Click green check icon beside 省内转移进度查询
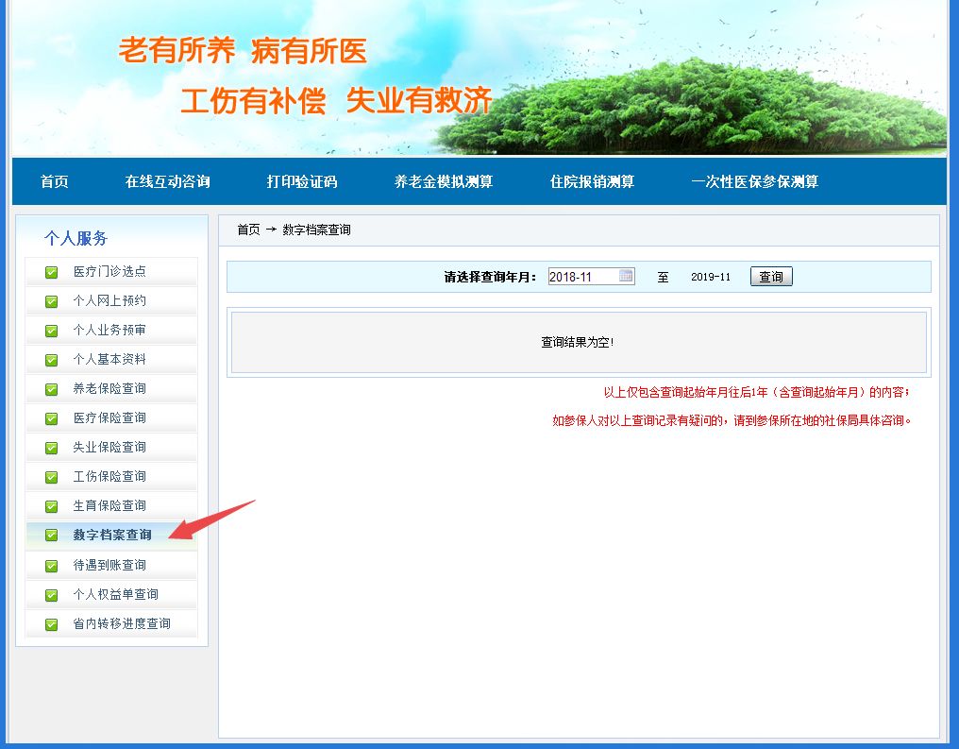 52,624
